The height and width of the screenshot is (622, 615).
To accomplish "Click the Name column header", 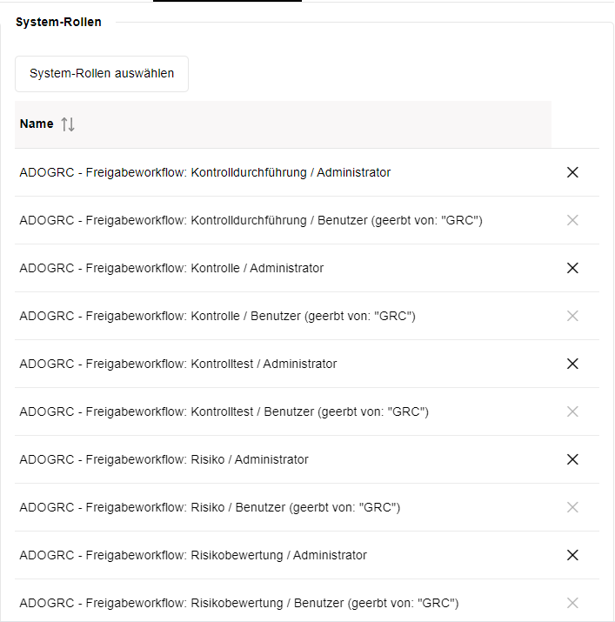I will point(37,124).
